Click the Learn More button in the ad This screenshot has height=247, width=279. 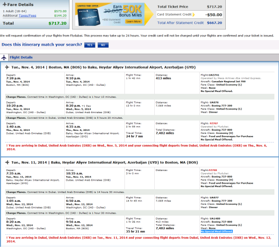(x=133, y=21)
